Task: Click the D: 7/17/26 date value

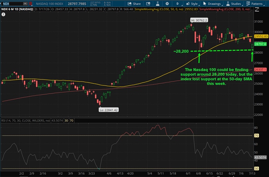Action: point(42,9)
